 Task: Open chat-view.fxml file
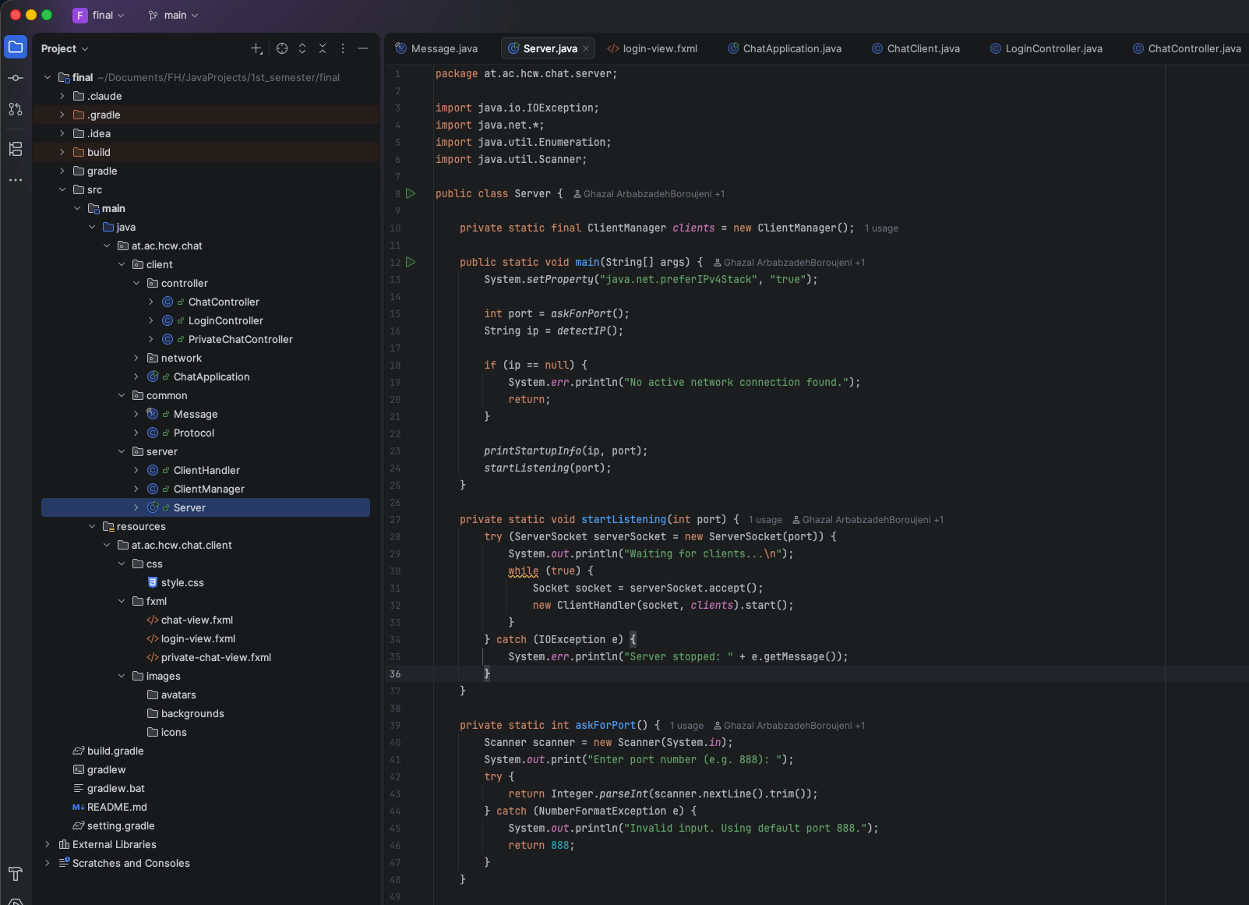pyautogui.click(x=197, y=620)
